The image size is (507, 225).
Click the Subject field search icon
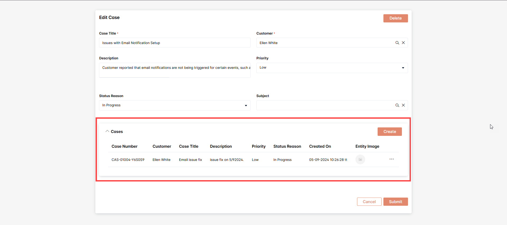coord(397,105)
